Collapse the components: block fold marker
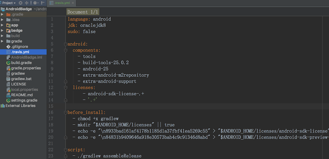329x159 pixels. (x=65, y=50)
